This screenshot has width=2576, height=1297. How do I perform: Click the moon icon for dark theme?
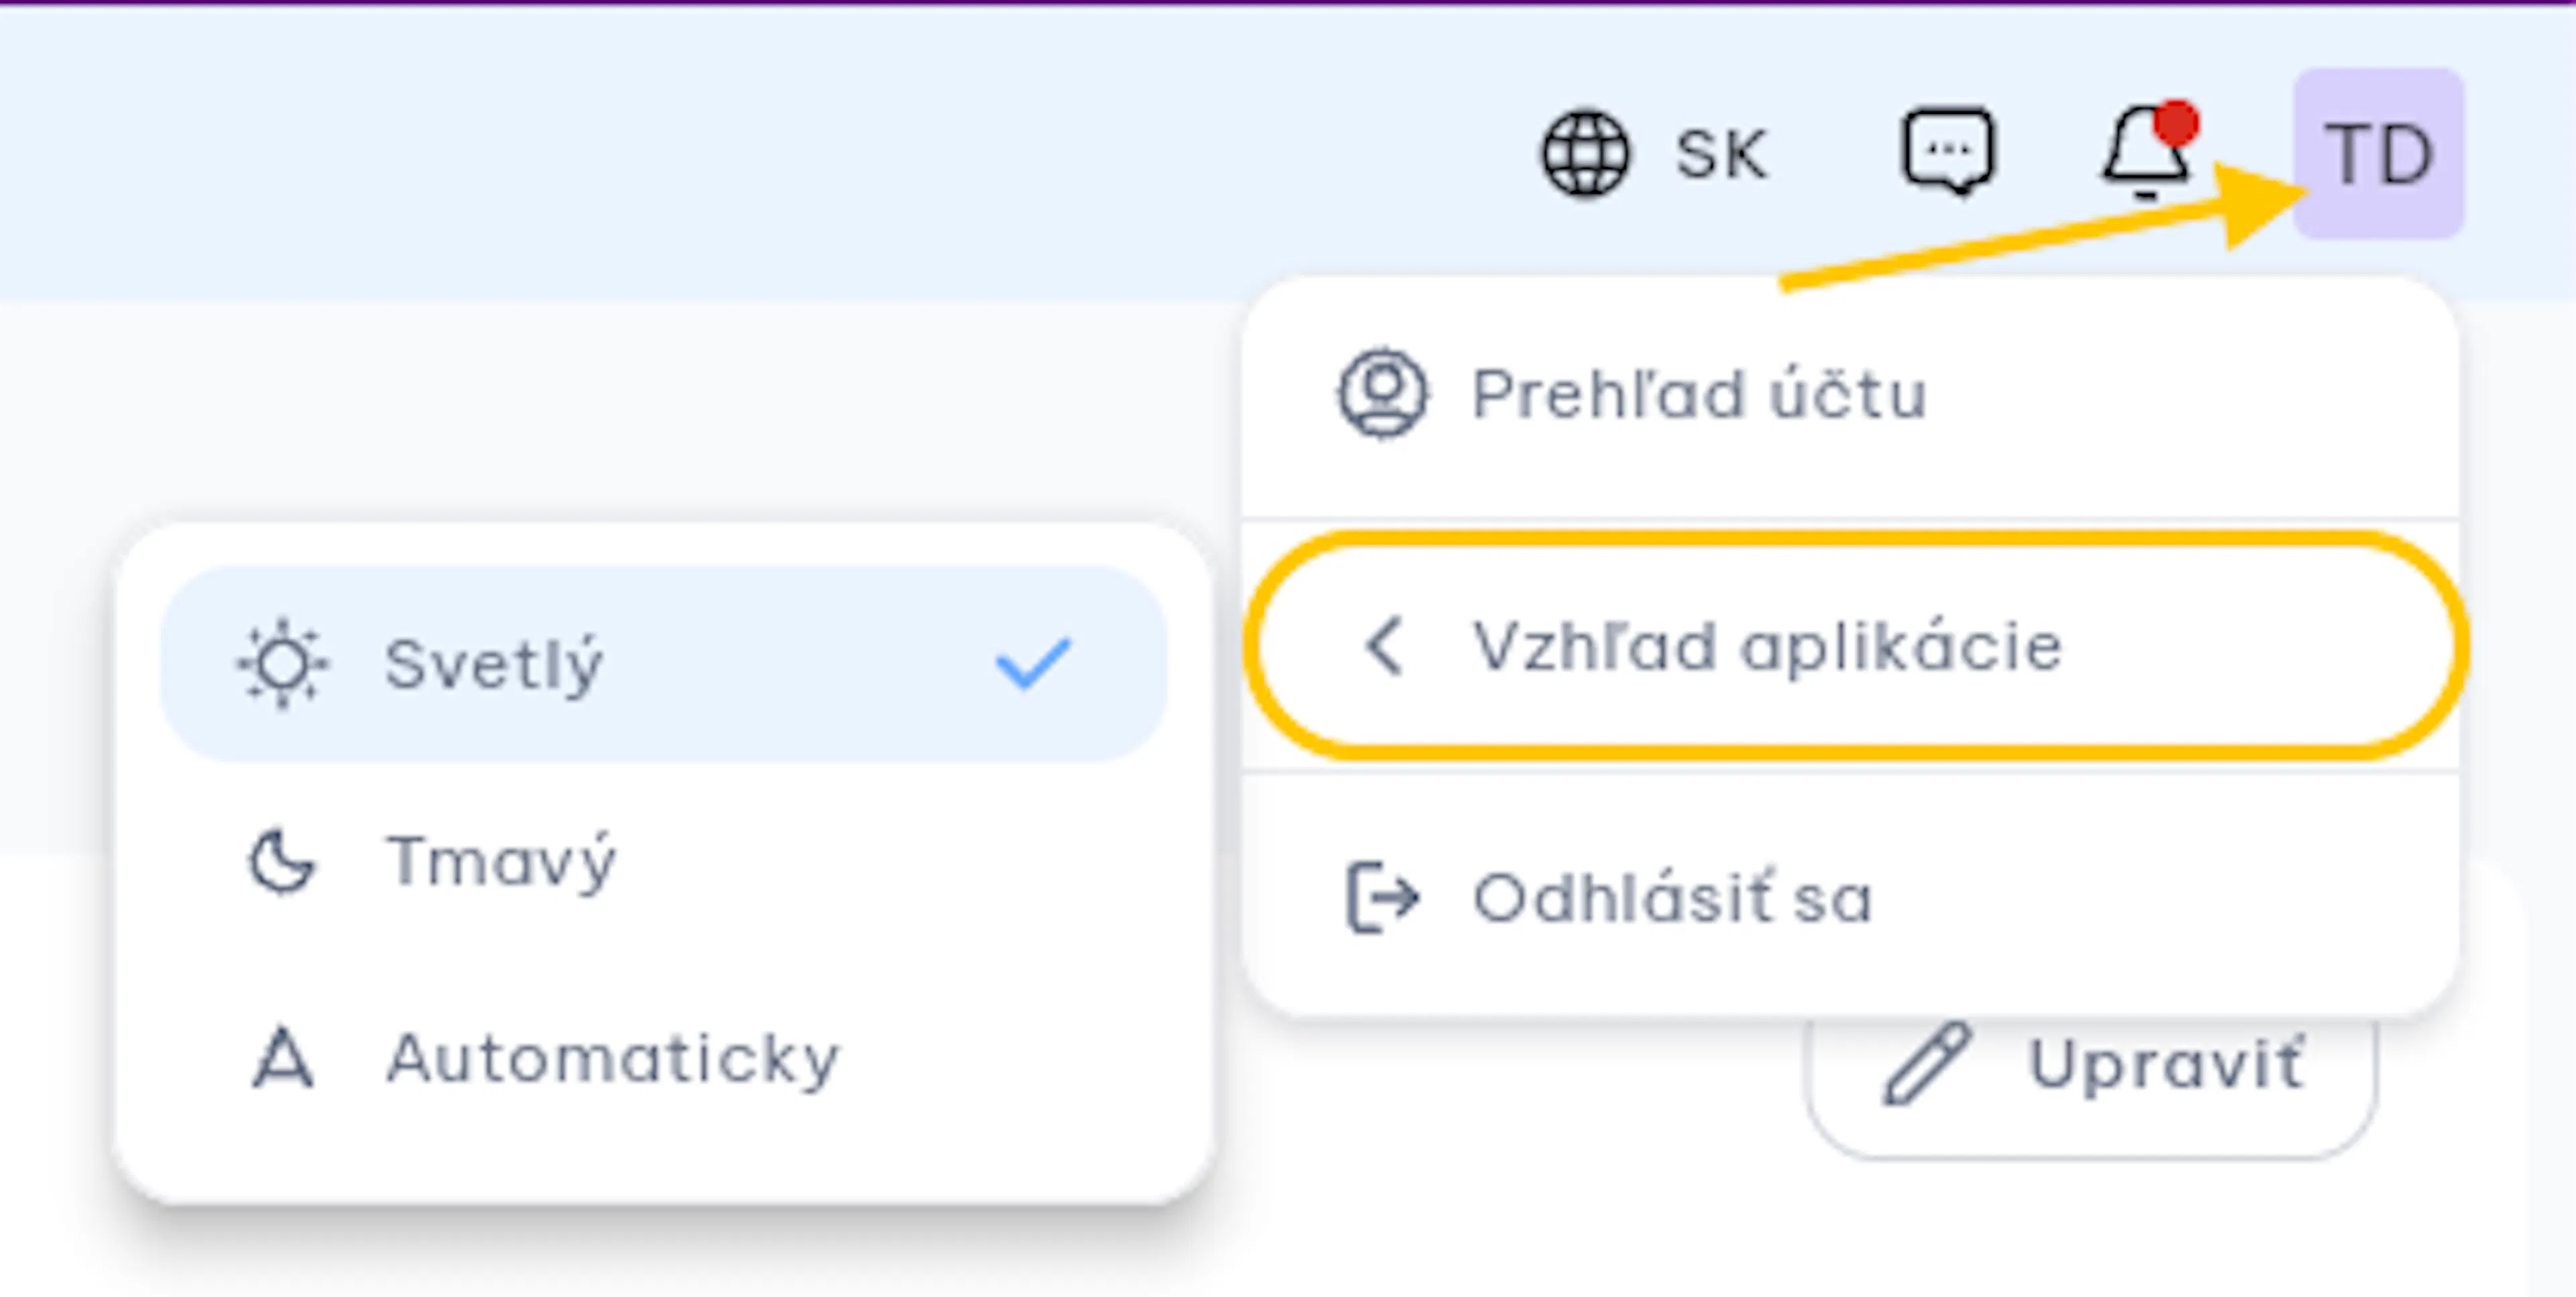click(x=281, y=861)
